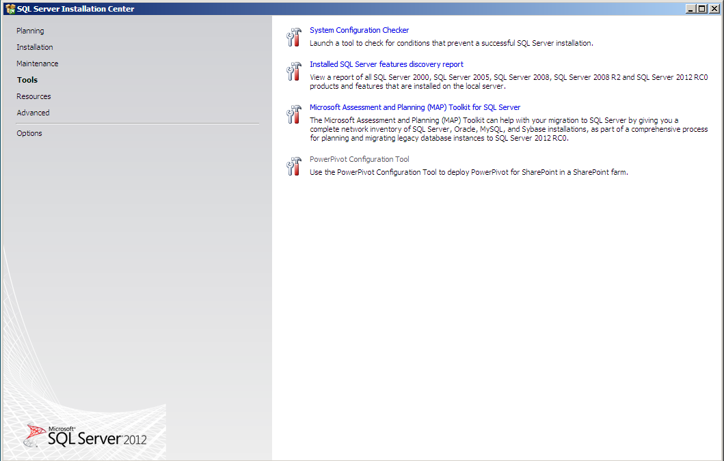Open the Resources section
724x461 pixels.
33,96
